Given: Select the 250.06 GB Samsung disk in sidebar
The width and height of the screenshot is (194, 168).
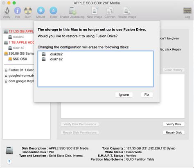Looking at the screenshot, I should coord(19,53).
